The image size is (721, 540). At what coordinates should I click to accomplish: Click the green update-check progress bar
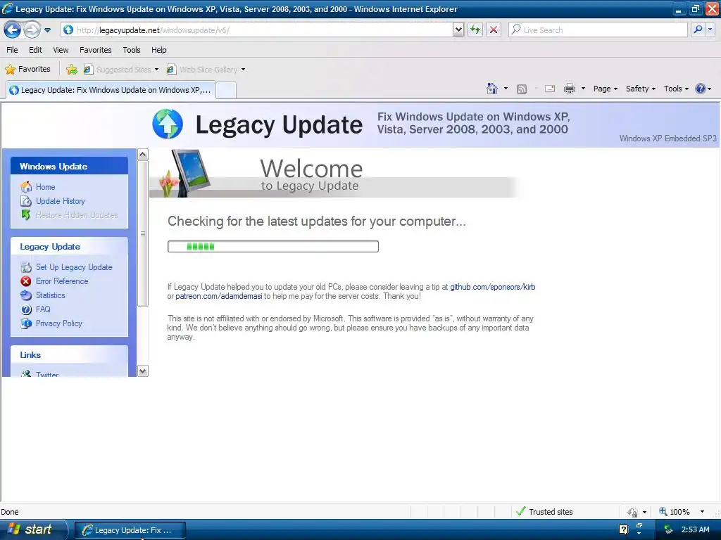[x=273, y=247]
